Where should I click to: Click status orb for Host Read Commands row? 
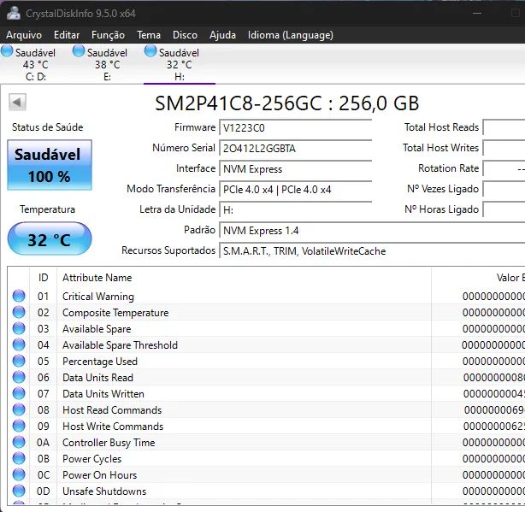19,409
